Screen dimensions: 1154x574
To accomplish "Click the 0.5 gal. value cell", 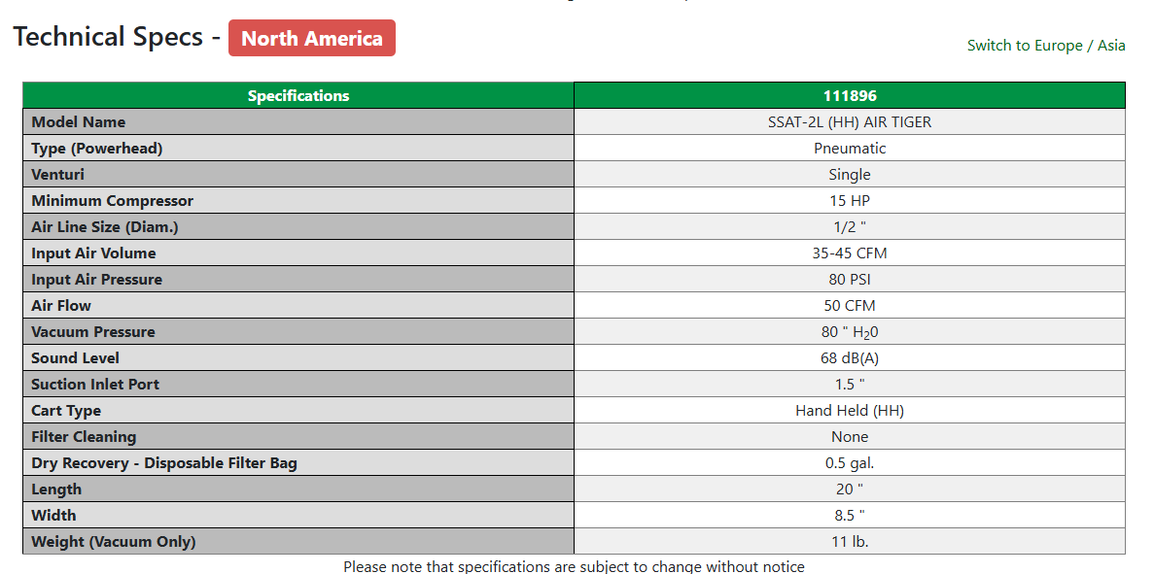I will click(850, 463).
